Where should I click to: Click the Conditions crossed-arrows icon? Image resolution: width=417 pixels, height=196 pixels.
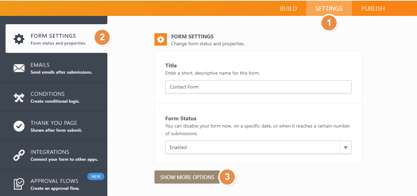pyautogui.click(x=19, y=97)
